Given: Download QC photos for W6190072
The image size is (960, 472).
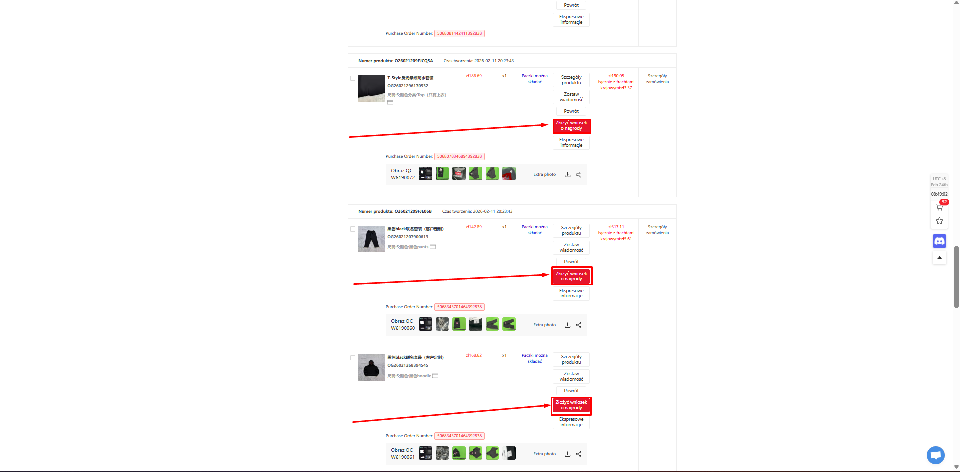Looking at the screenshot, I should point(567,175).
